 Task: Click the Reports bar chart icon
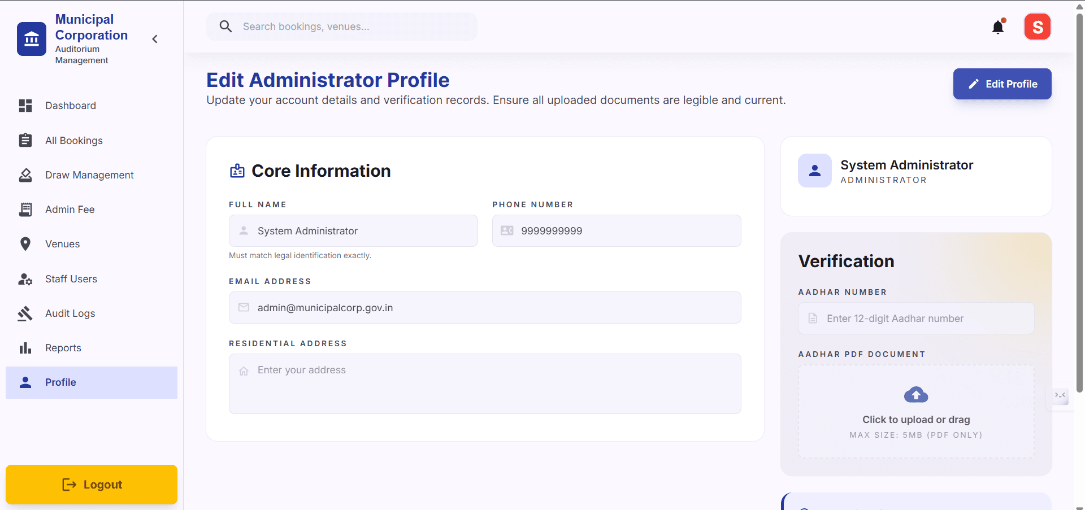[x=25, y=348]
